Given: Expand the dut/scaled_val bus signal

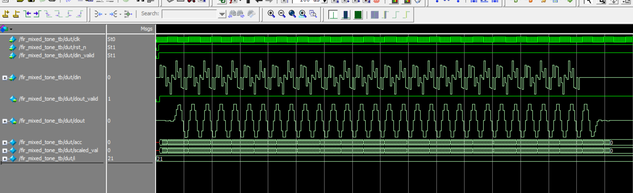Looking at the screenshot, I should click(x=4, y=150).
